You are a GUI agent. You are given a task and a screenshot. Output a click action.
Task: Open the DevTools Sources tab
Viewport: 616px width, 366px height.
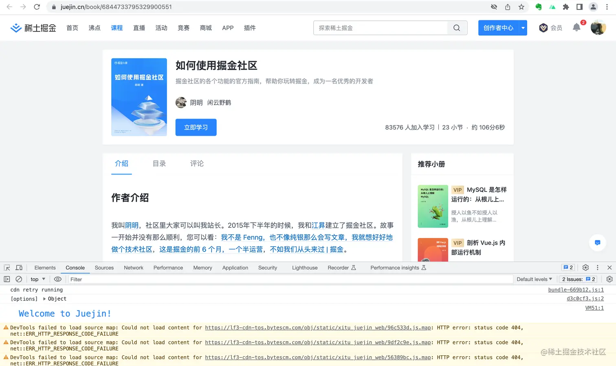[104, 268]
